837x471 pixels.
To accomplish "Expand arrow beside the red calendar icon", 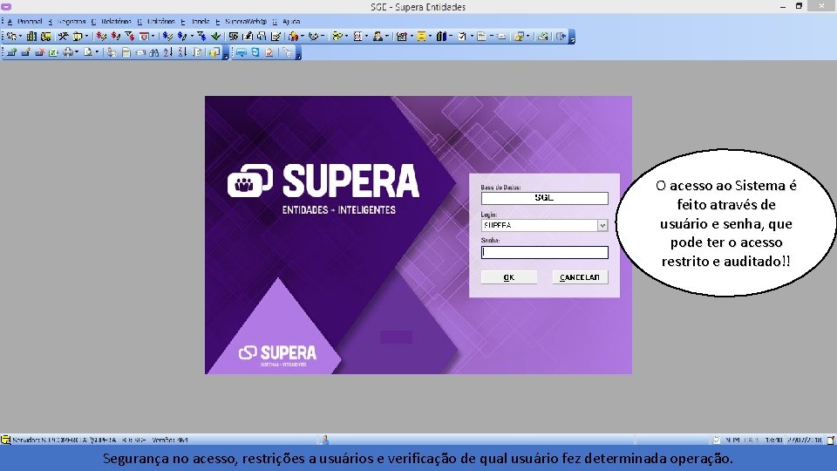I will [153, 37].
